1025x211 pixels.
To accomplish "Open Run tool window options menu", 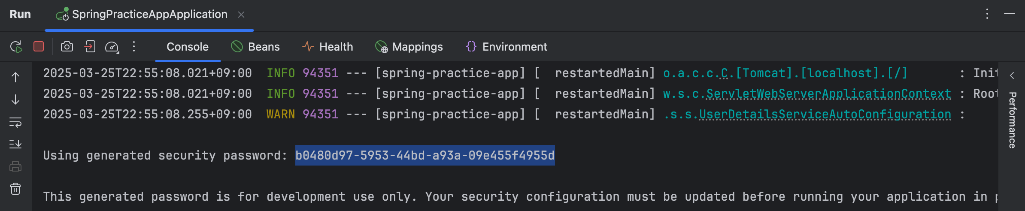I will click(x=987, y=14).
